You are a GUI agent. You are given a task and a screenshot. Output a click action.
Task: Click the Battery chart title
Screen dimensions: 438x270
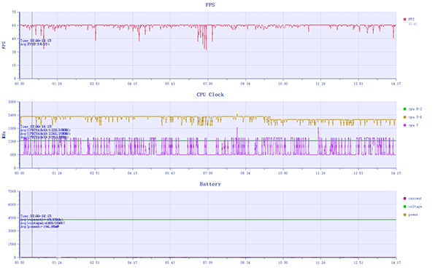(210, 184)
